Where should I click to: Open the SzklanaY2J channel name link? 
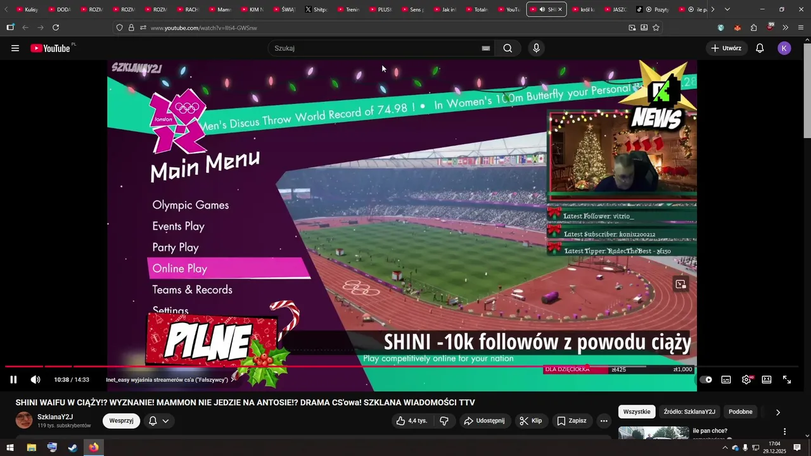[x=55, y=417]
